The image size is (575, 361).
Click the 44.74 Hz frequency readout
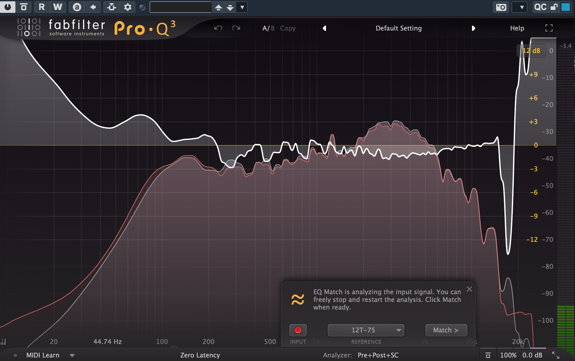tap(107, 342)
